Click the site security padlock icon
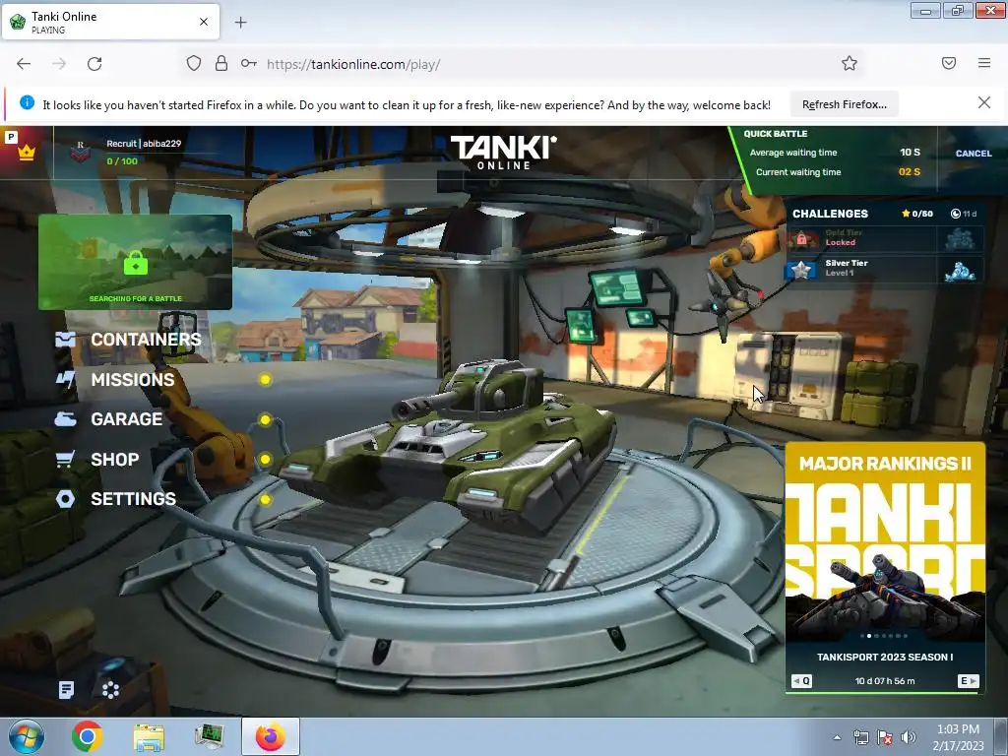 (x=221, y=63)
